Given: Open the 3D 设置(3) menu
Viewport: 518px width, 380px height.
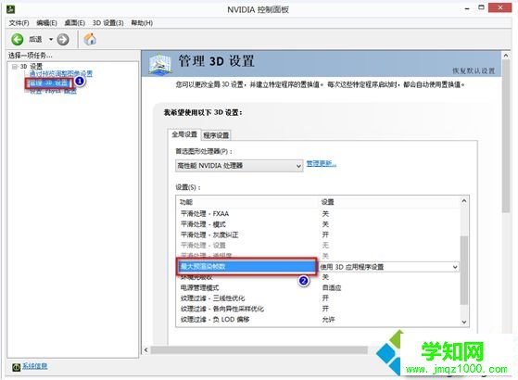Looking at the screenshot, I should click(x=108, y=23).
